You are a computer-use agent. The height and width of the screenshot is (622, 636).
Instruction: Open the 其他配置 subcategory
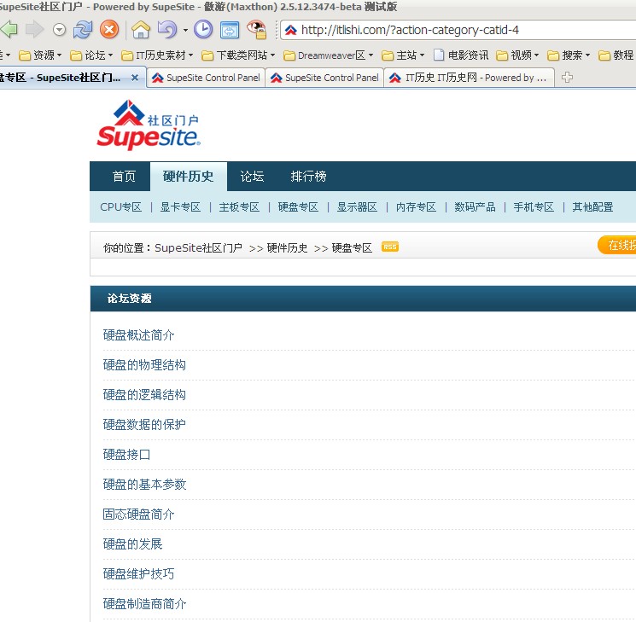click(592, 207)
